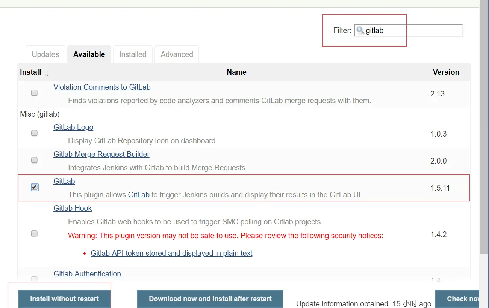Open Gitlab API token plain text notice
Screen dimensions: 489x308
[171, 253]
